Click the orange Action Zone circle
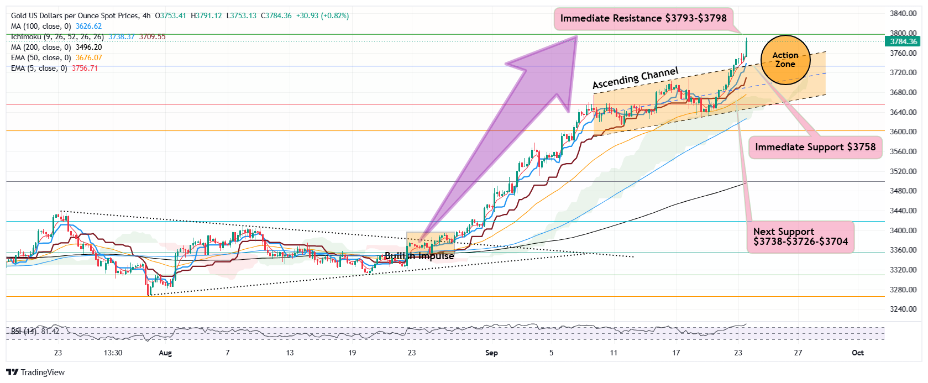The height and width of the screenshot is (383, 928). click(x=785, y=60)
